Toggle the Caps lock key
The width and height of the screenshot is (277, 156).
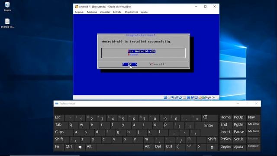click(63, 132)
